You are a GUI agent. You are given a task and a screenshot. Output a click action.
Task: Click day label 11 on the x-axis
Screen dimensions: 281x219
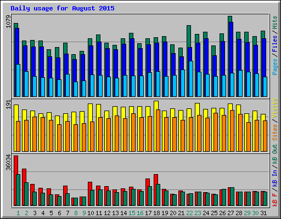[x=99, y=213]
